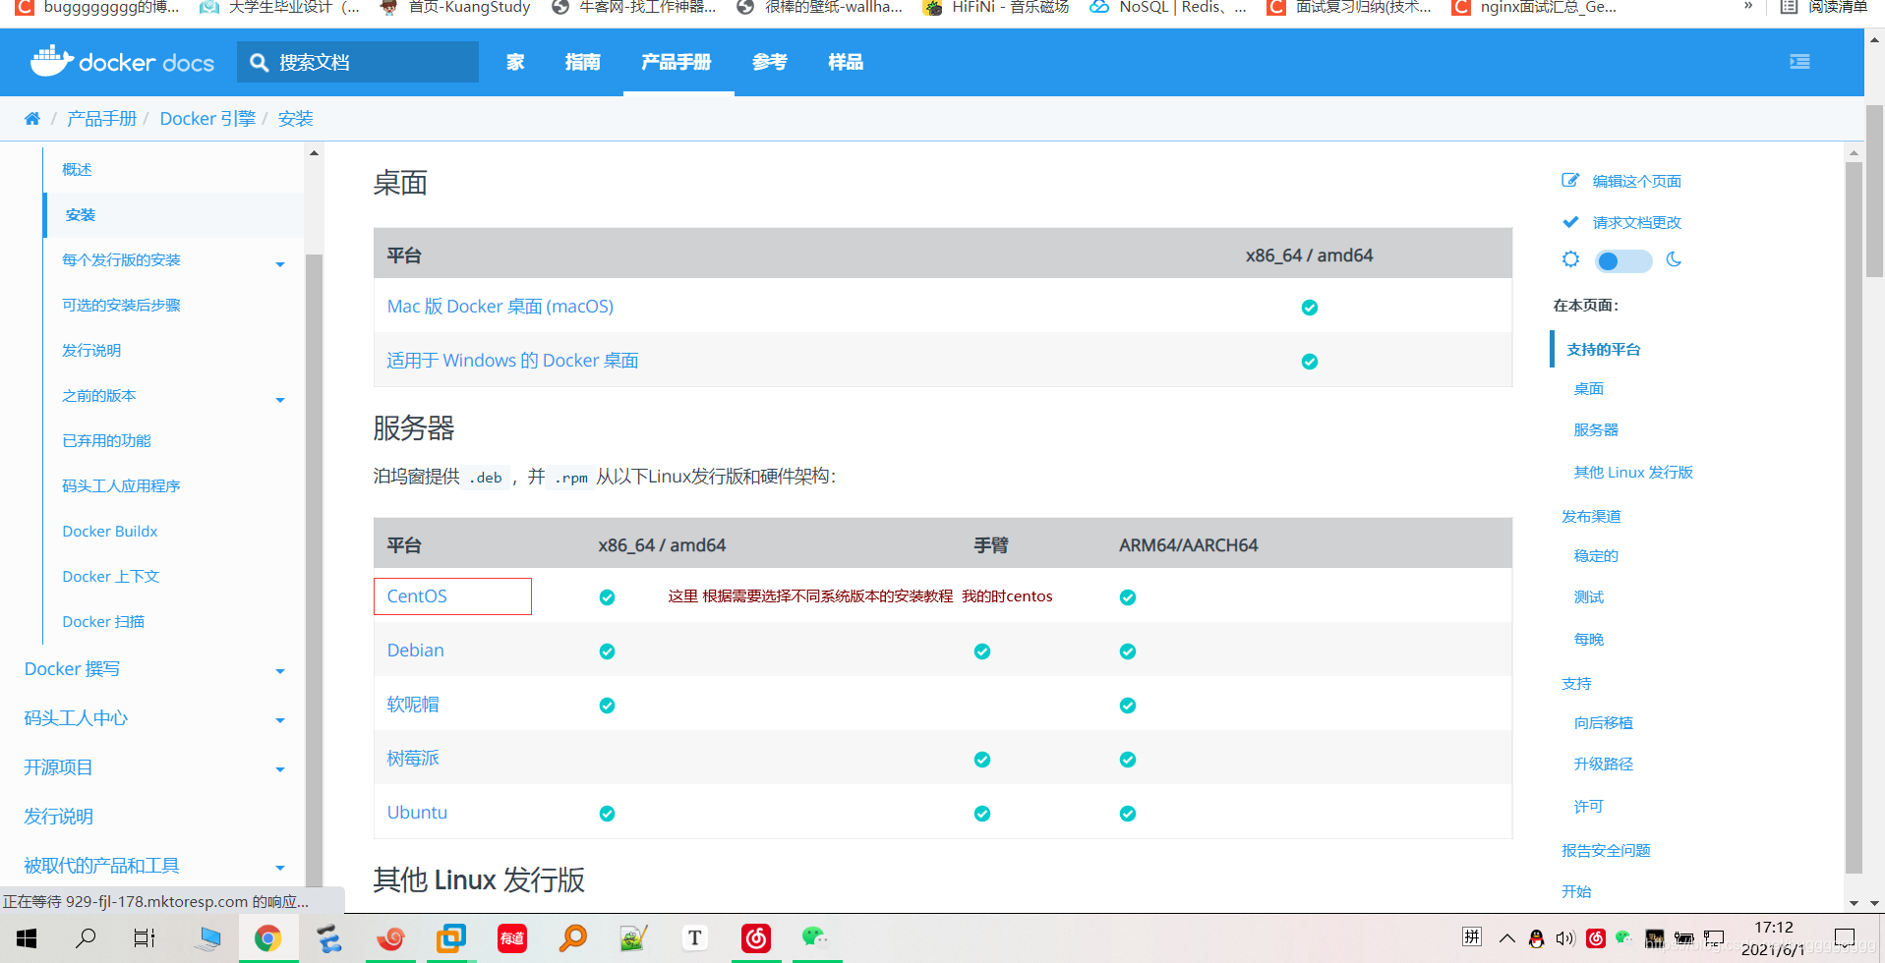The image size is (1885, 963).
Task: Open the orange magnifier search app in taskbar
Action: click(x=572, y=938)
